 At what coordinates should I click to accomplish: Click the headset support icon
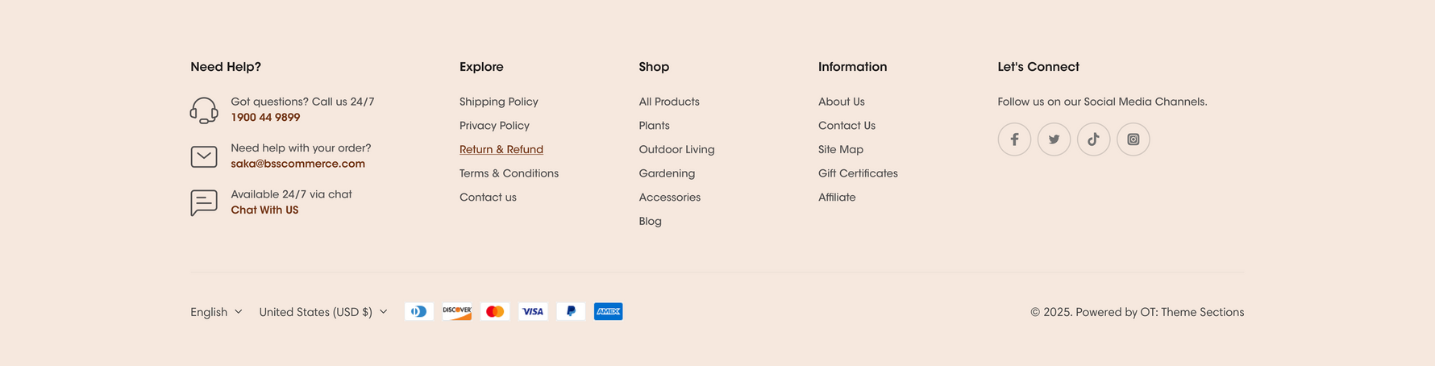204,110
